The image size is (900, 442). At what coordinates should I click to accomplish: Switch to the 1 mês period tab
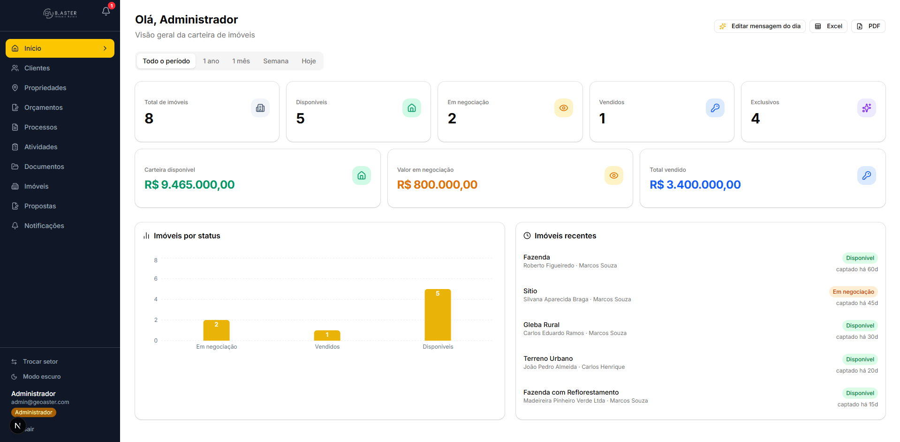tap(241, 61)
